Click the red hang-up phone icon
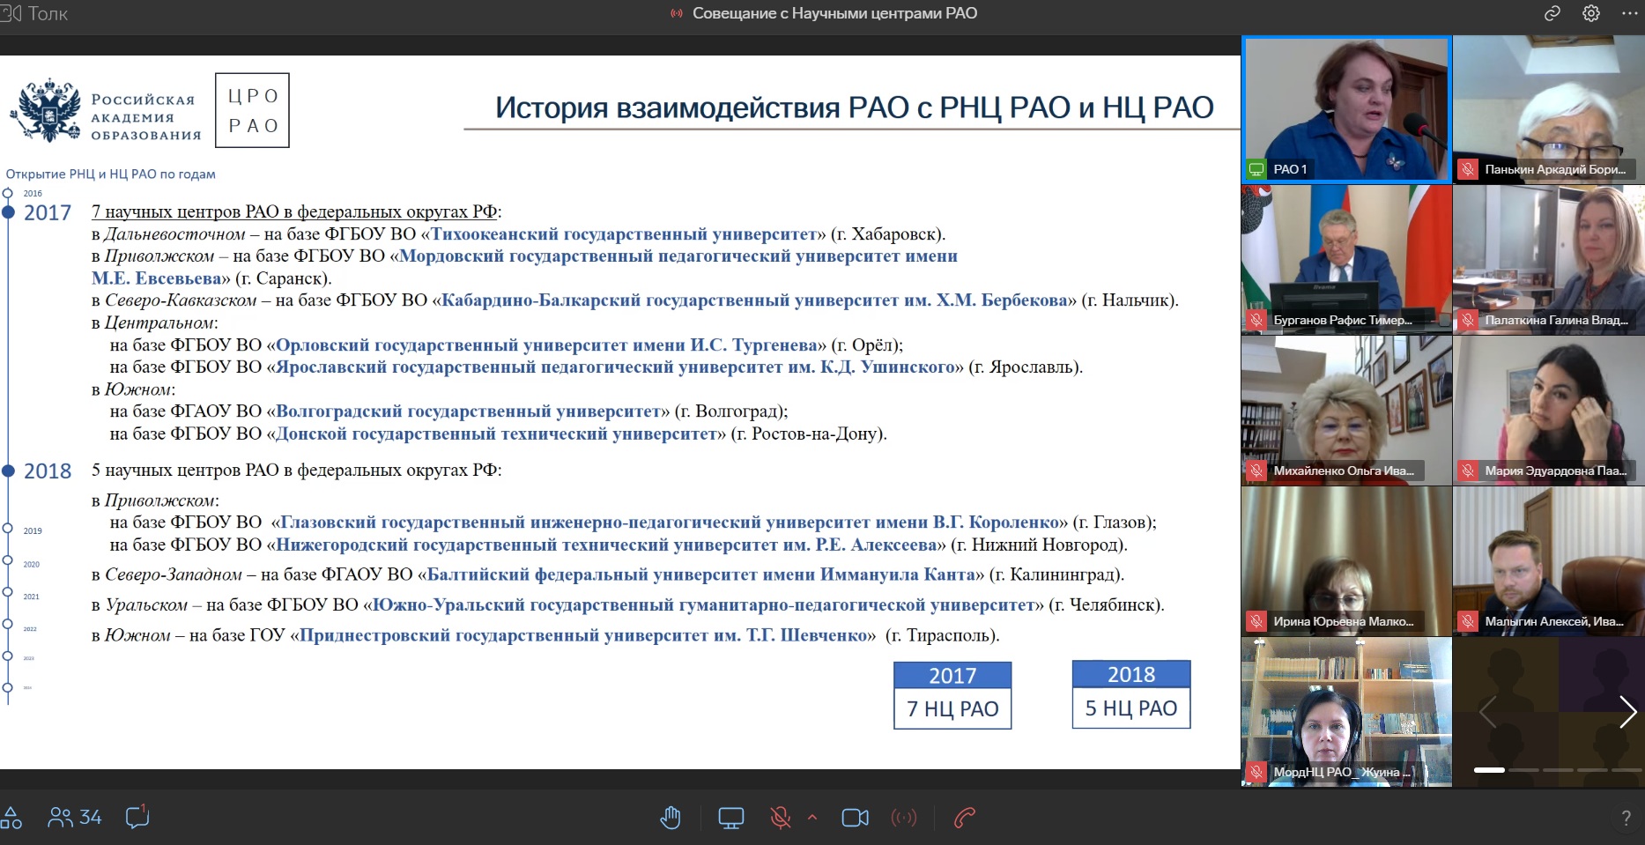 coord(965,818)
